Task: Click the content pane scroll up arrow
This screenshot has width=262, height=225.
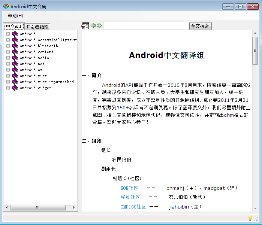Action: point(255,33)
